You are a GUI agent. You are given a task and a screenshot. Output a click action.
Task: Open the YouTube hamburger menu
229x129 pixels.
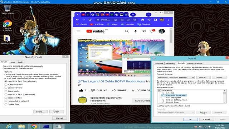(78, 31)
